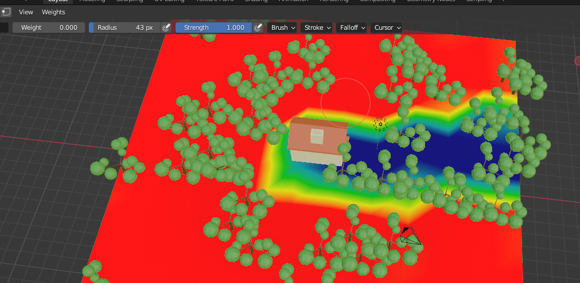Open the Weights menu
Screen dimensions: 580x283
click(53, 12)
